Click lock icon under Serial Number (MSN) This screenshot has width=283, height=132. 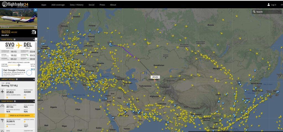tap(7, 97)
